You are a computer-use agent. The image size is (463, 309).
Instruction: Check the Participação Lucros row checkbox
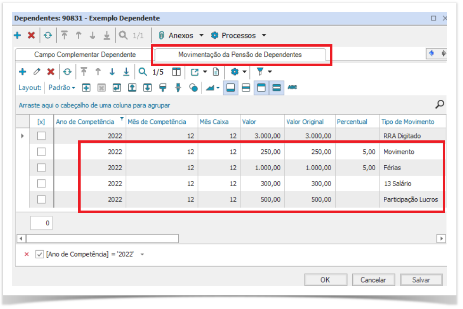tap(41, 200)
